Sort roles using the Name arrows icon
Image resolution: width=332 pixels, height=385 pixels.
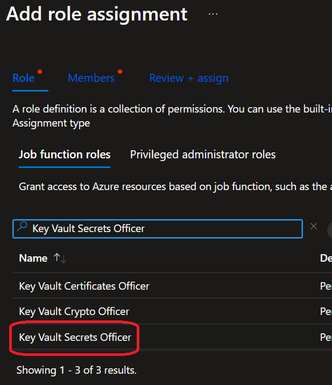pos(60,258)
